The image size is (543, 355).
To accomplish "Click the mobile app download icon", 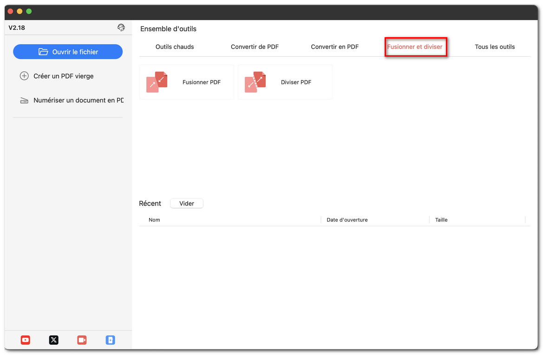I will 110,340.
